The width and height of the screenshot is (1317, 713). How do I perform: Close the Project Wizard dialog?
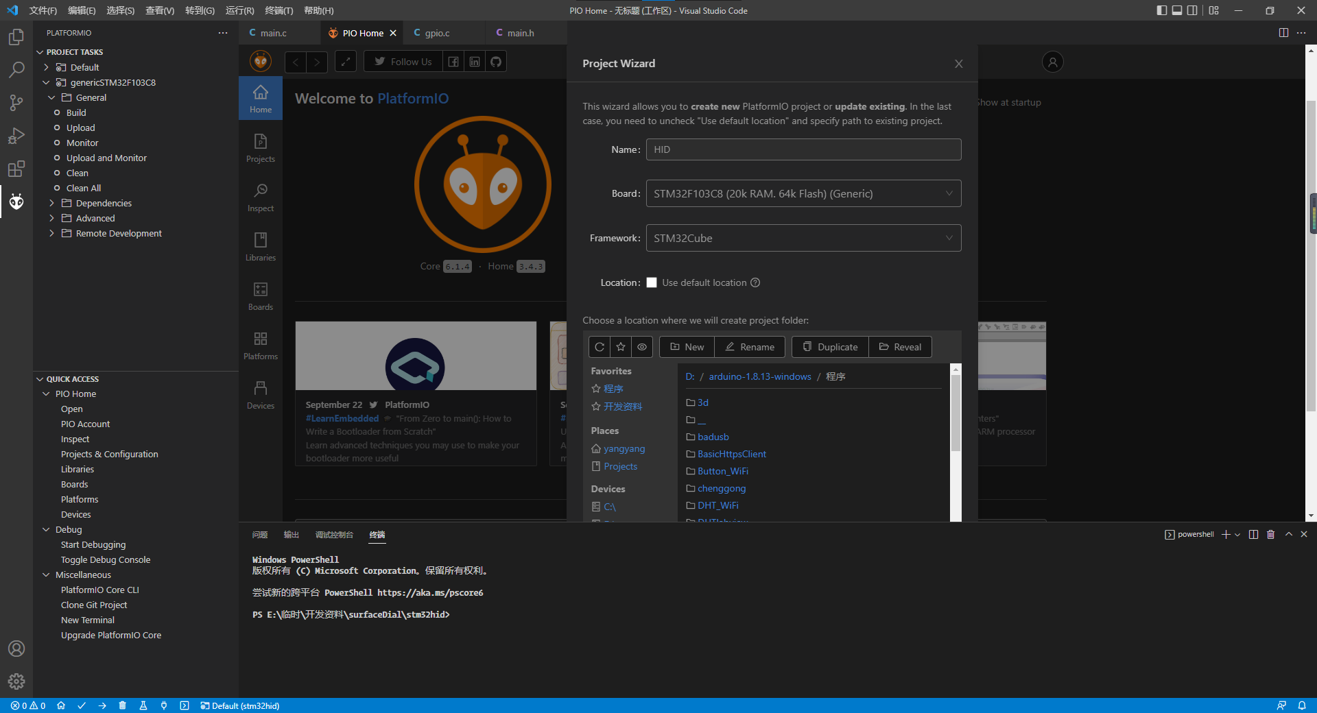[x=958, y=64]
